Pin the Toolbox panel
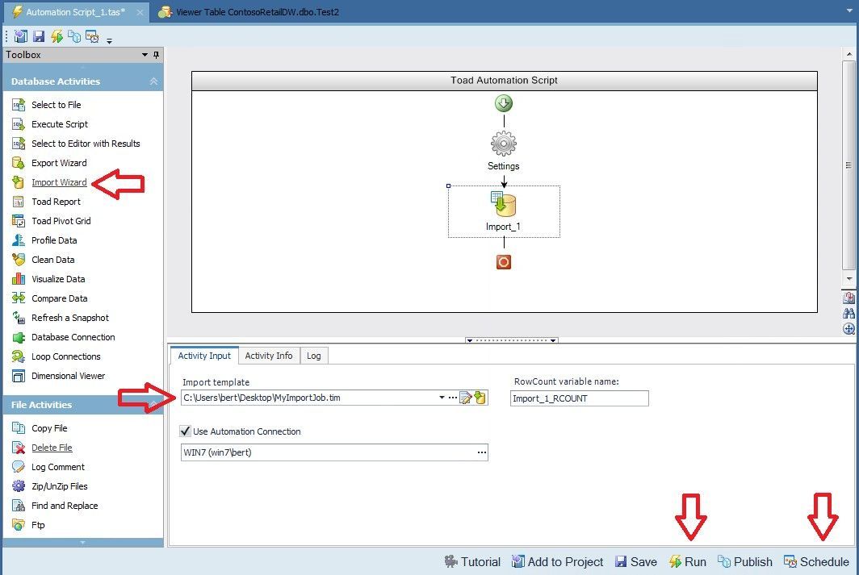 pyautogui.click(x=156, y=55)
